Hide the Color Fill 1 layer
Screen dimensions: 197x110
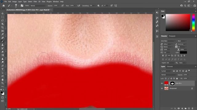(162, 83)
